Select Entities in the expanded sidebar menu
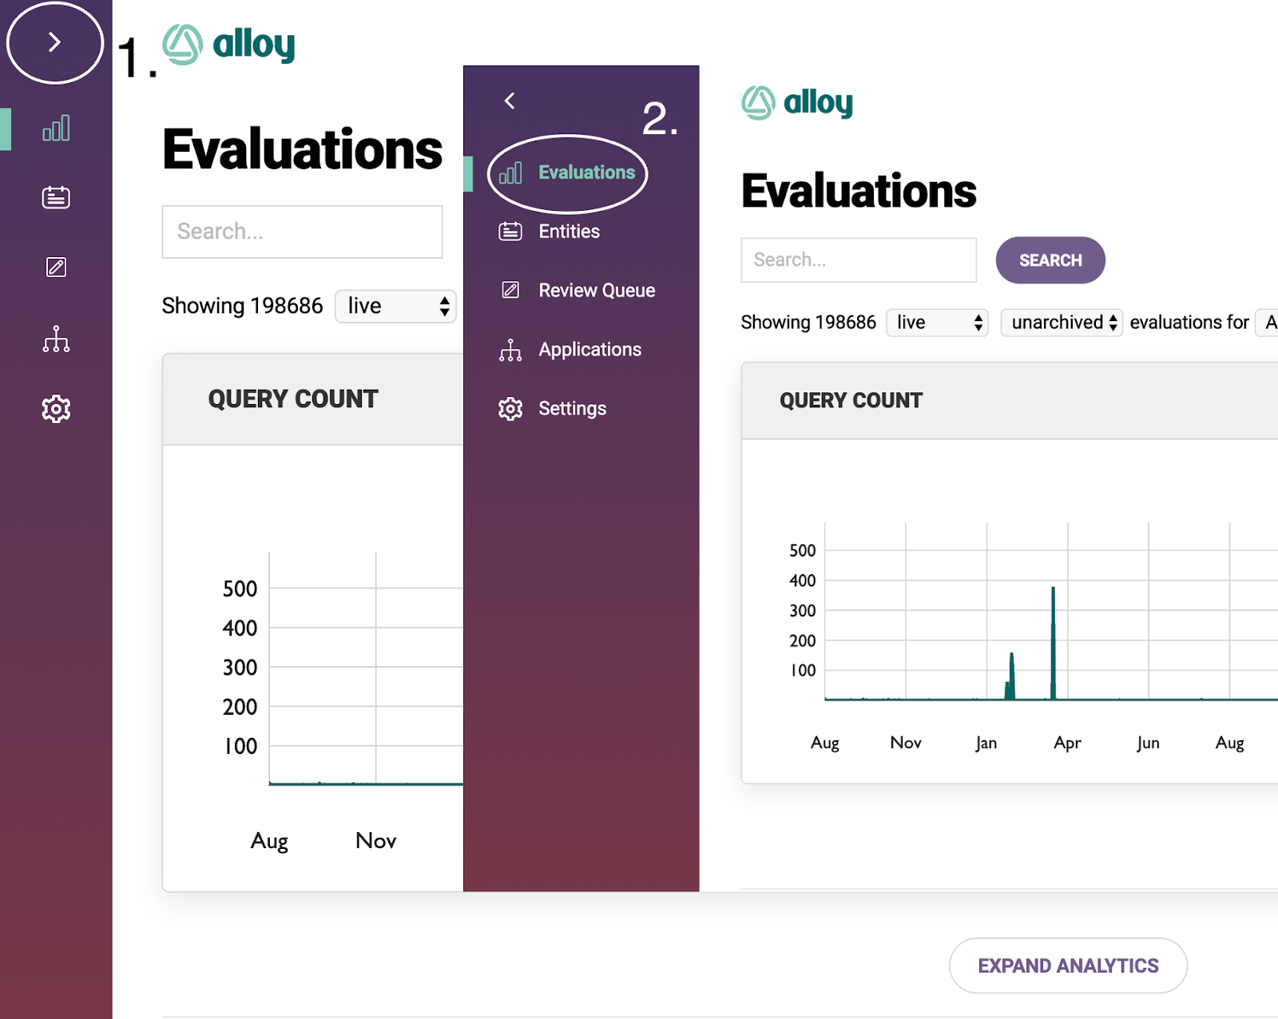The height and width of the screenshot is (1019, 1278). click(x=569, y=232)
